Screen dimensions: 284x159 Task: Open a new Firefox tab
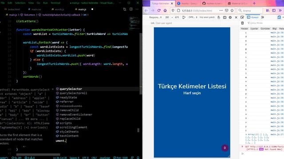[x=254, y=3]
